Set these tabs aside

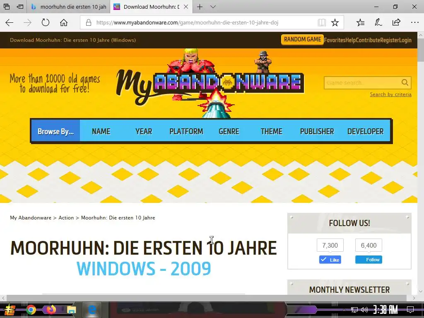pos(20,7)
